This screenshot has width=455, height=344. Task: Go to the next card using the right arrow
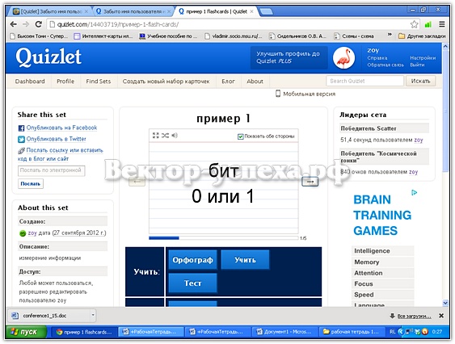coord(310,182)
